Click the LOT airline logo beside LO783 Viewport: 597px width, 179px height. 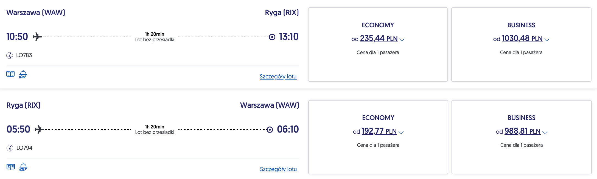pos(10,55)
